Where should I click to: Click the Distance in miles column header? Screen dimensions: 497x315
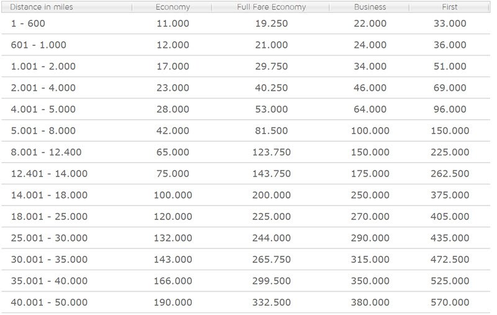click(66, 7)
